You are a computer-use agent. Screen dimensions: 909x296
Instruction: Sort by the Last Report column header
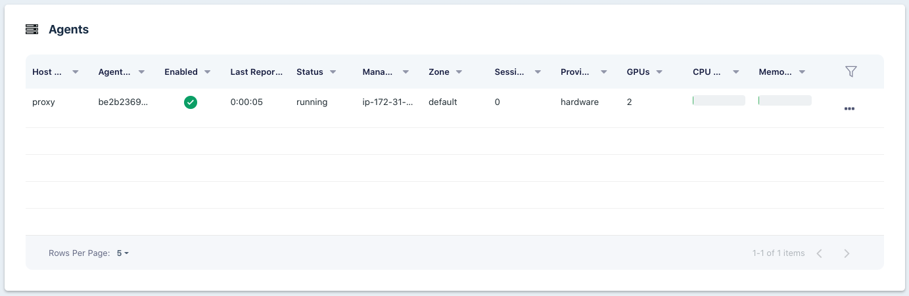(256, 72)
